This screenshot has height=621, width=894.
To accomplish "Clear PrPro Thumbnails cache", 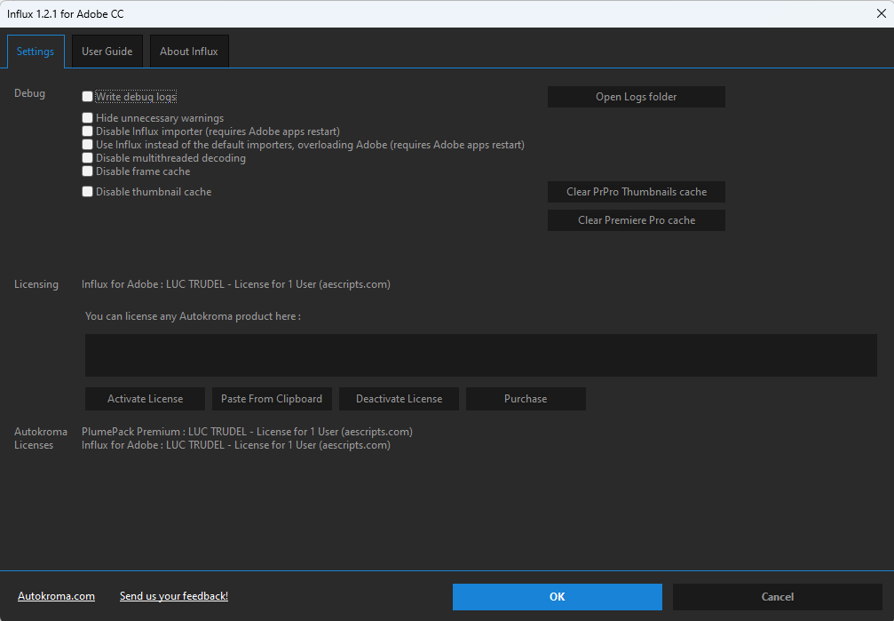I will tap(637, 192).
